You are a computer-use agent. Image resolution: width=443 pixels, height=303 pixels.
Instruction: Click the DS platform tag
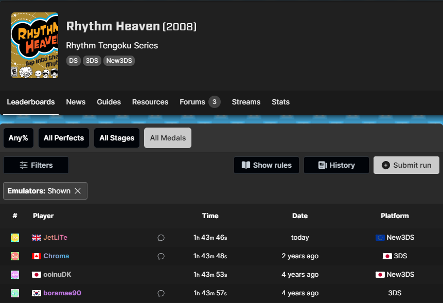coord(74,61)
